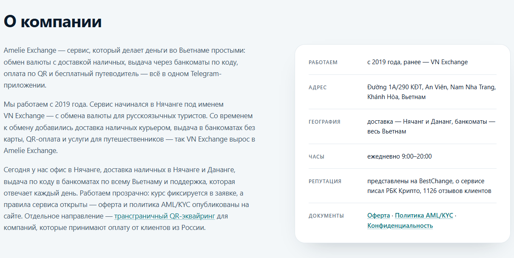The image size is (514, 258).
Task: Click the text '1126 отзывов клиентов'
Action: [x=457, y=191]
